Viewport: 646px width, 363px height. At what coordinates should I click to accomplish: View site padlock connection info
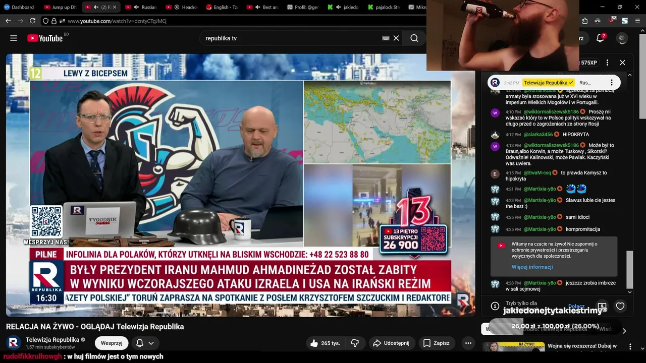pyautogui.click(x=53, y=21)
